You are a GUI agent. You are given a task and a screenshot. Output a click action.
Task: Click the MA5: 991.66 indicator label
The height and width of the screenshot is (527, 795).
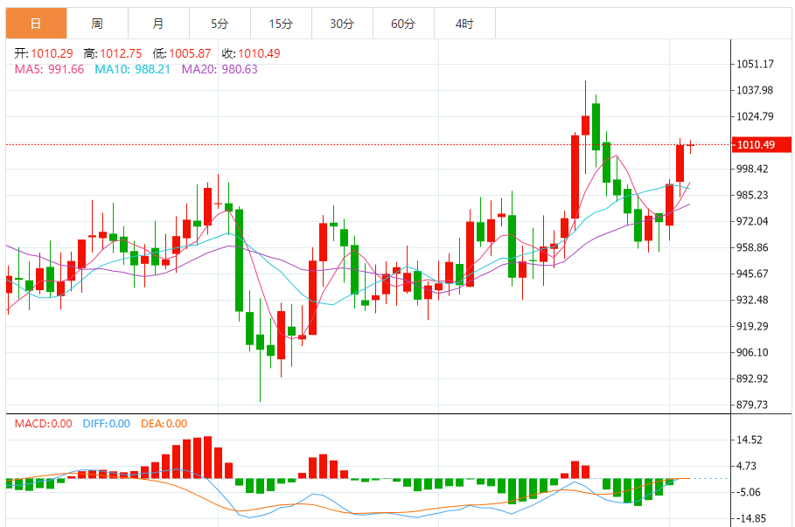point(49,69)
